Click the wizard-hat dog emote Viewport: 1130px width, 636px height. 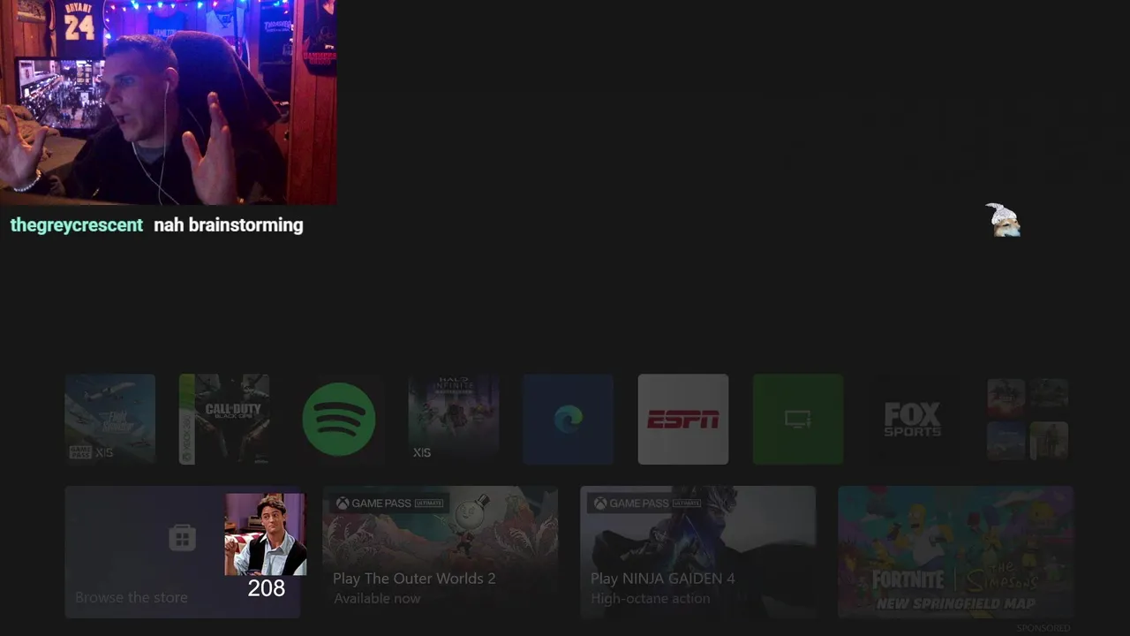point(1003,220)
